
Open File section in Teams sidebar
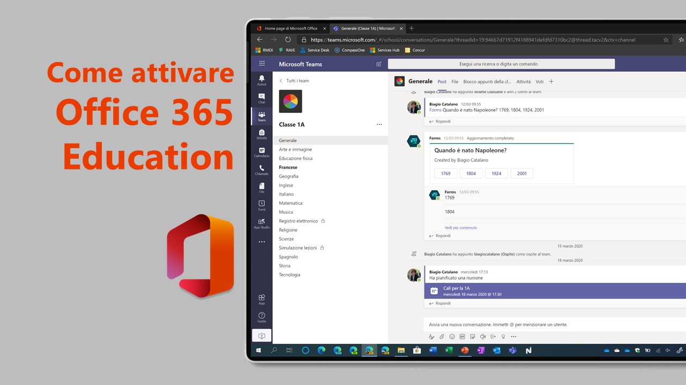click(x=262, y=188)
